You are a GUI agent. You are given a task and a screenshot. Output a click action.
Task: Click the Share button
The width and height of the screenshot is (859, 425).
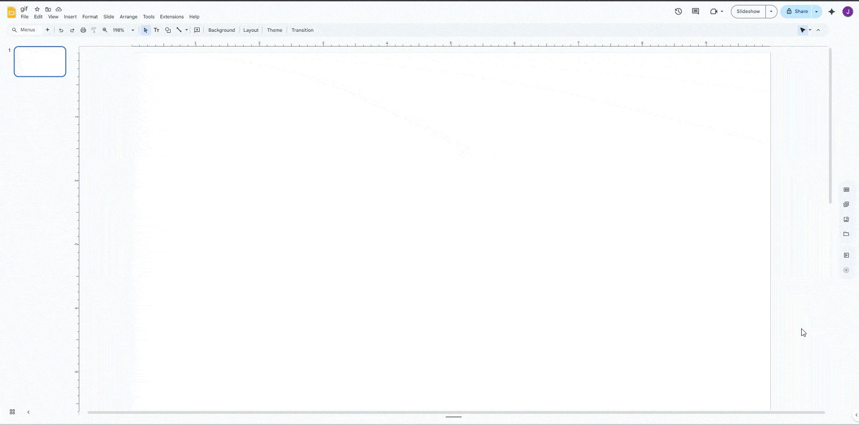tap(800, 11)
